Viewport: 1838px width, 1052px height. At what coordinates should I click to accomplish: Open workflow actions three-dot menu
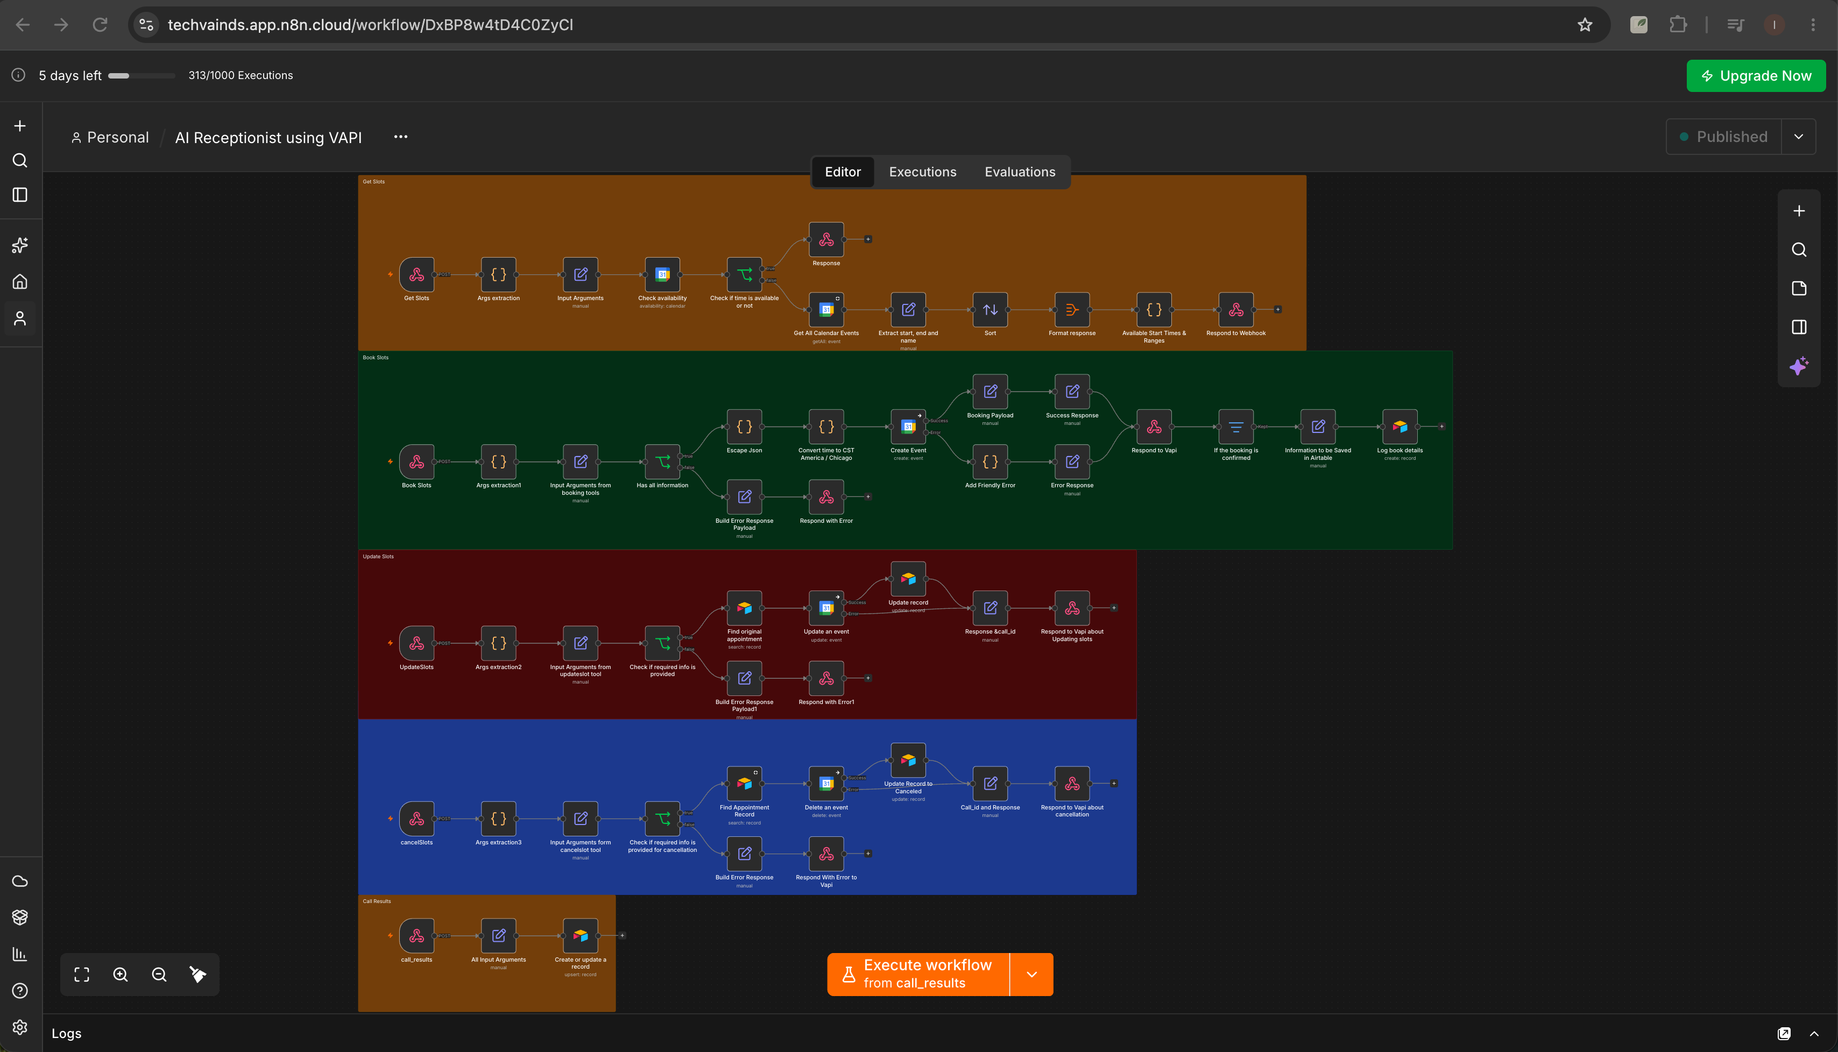(400, 137)
